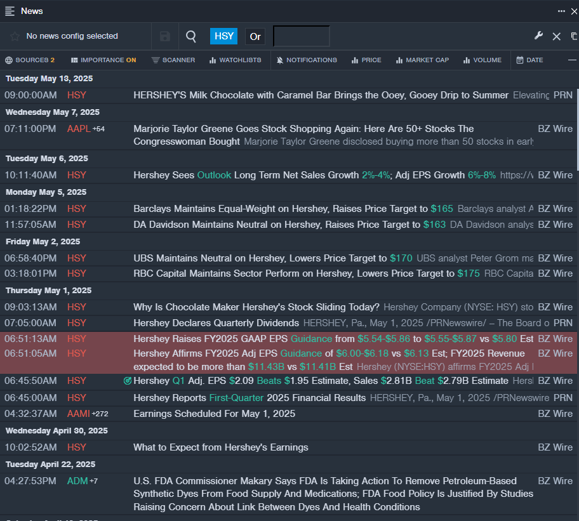The width and height of the screenshot is (579, 521).
Task: Click AAPL ticker in the 07:11:00PM row
Action: click(79, 129)
